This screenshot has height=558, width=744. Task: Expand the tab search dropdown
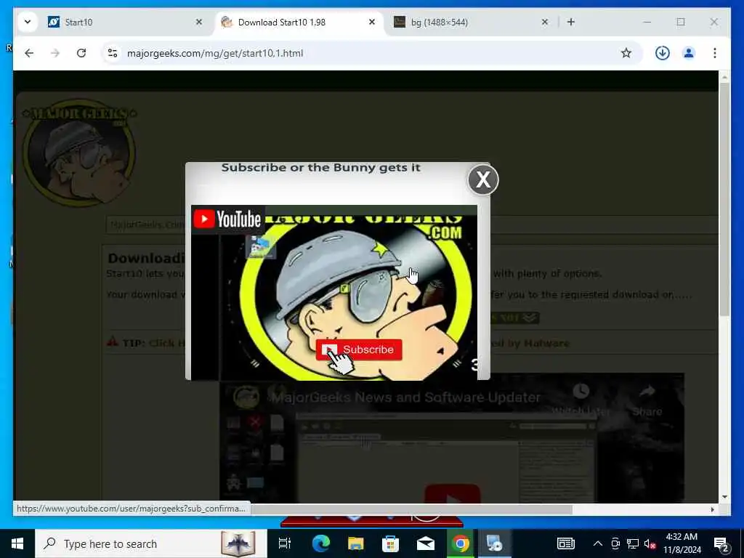[28, 22]
